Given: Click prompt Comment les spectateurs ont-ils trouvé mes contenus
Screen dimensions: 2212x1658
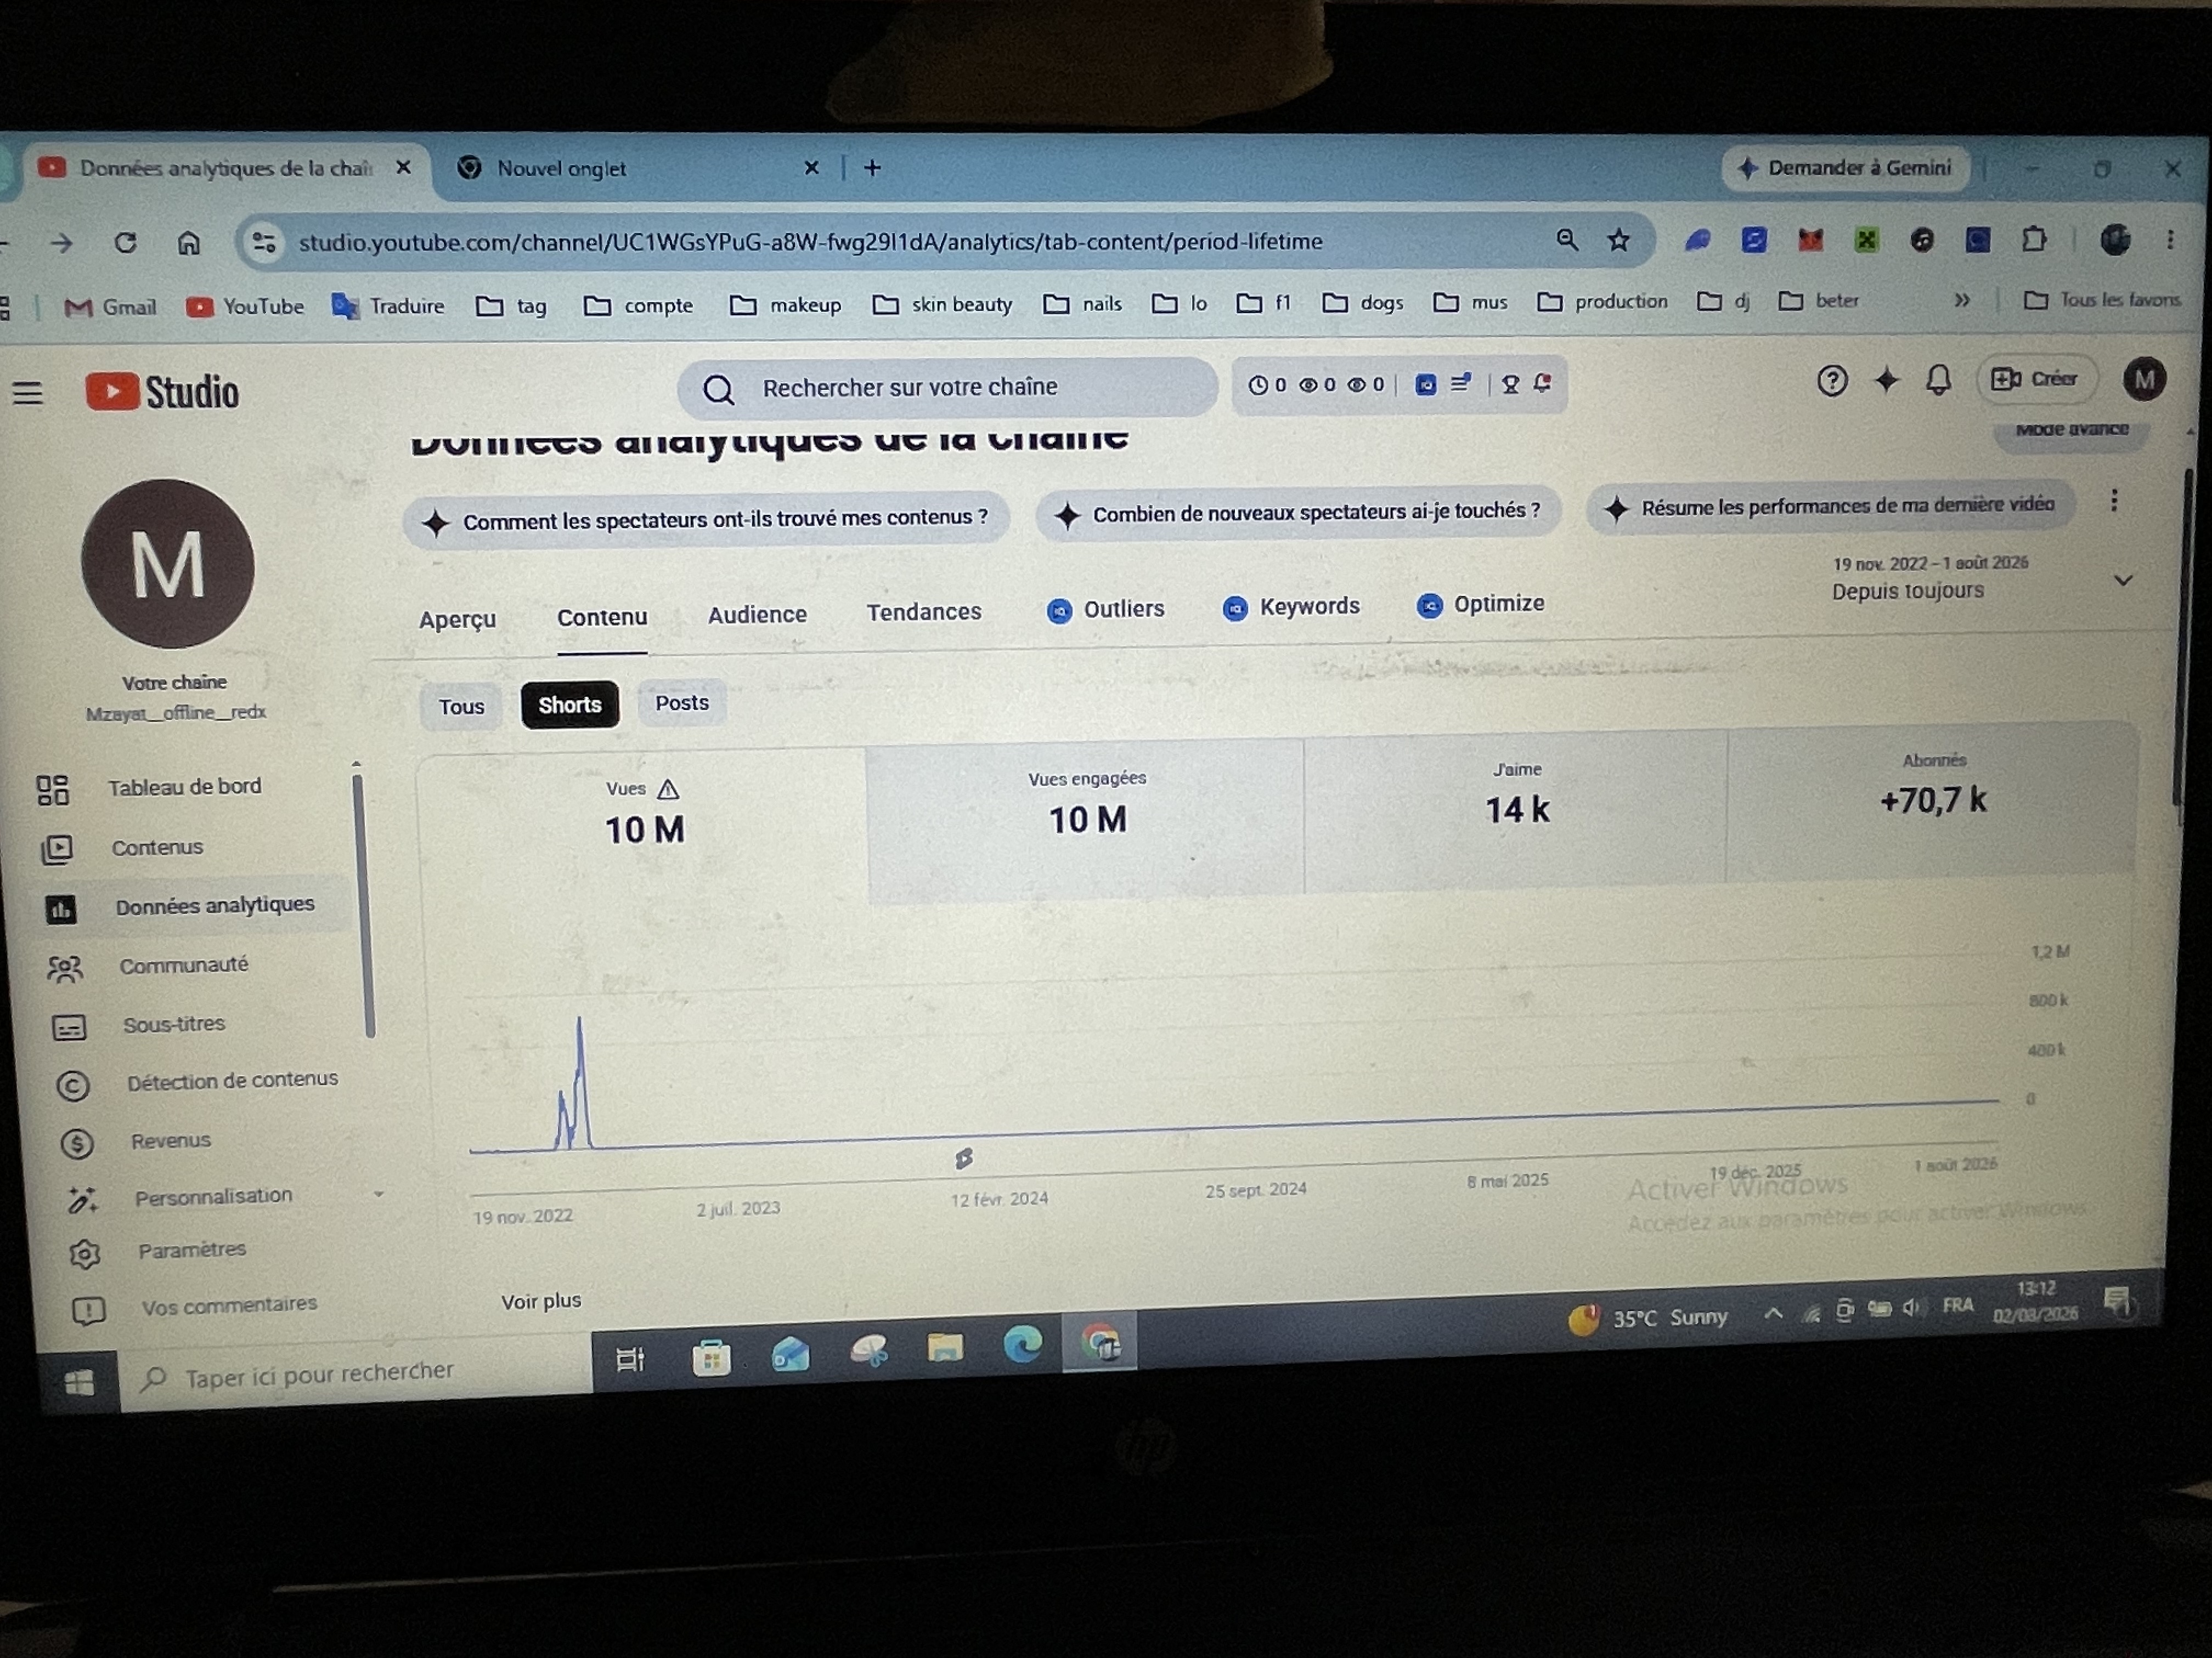Looking at the screenshot, I should tap(706, 520).
